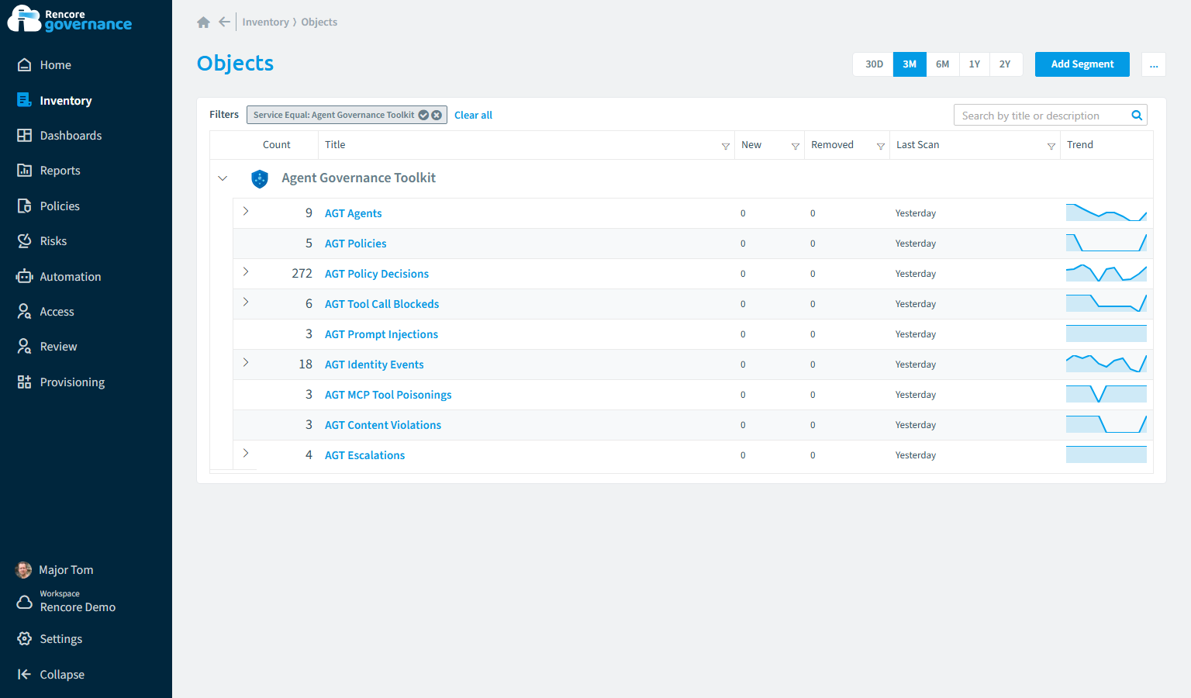The image size is (1191, 698).
Task: Select the Inventory sidebar icon
Action: point(24,100)
